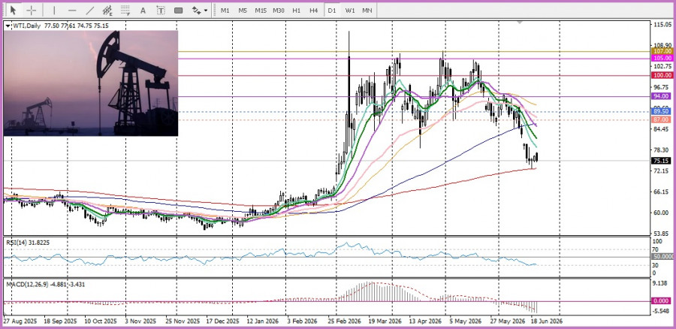Click the MACD 0.000 level label
This screenshot has height=329, width=676.
pyautogui.click(x=662, y=301)
